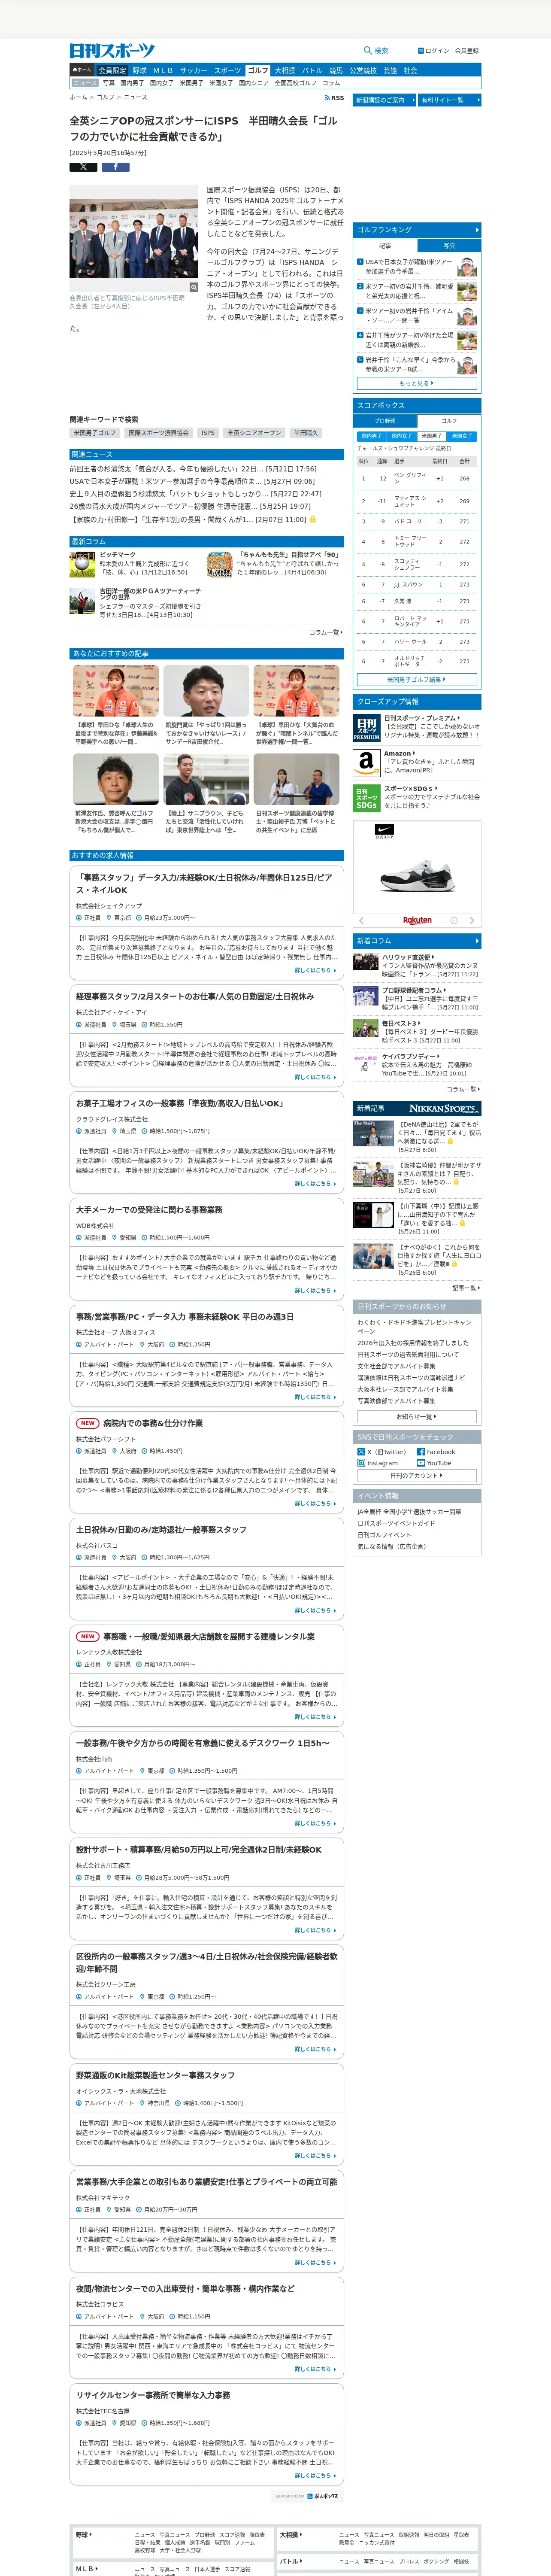Switch ranking to the 写真 tab
Image resolution: width=551 pixels, height=2576 pixels.
pos(449,245)
